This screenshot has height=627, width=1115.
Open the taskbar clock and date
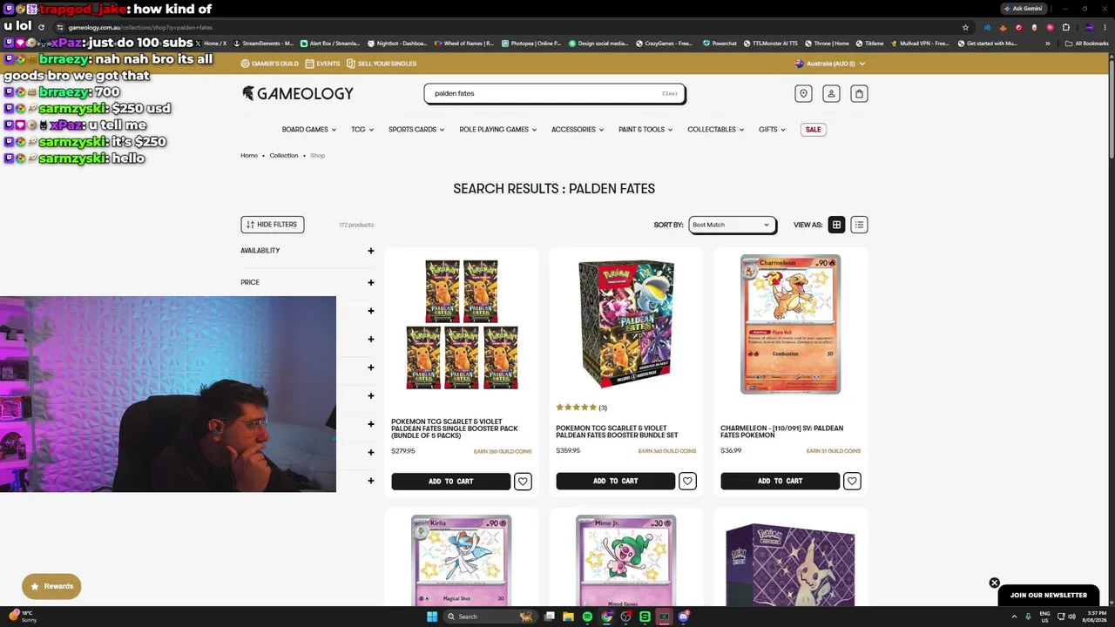[x=1096, y=617]
